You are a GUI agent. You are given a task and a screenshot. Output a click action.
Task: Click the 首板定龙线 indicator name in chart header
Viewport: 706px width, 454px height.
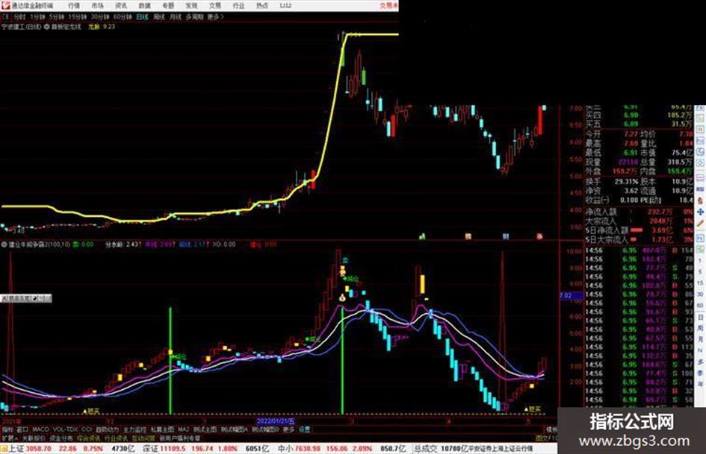pyautogui.click(x=65, y=27)
